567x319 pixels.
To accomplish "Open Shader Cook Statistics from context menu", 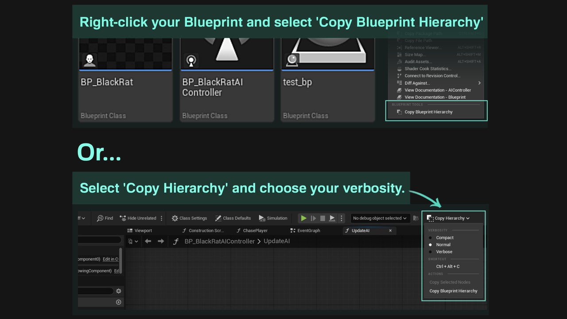I will (x=427, y=69).
